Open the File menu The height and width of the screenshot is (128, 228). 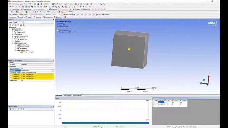click(10, 4)
